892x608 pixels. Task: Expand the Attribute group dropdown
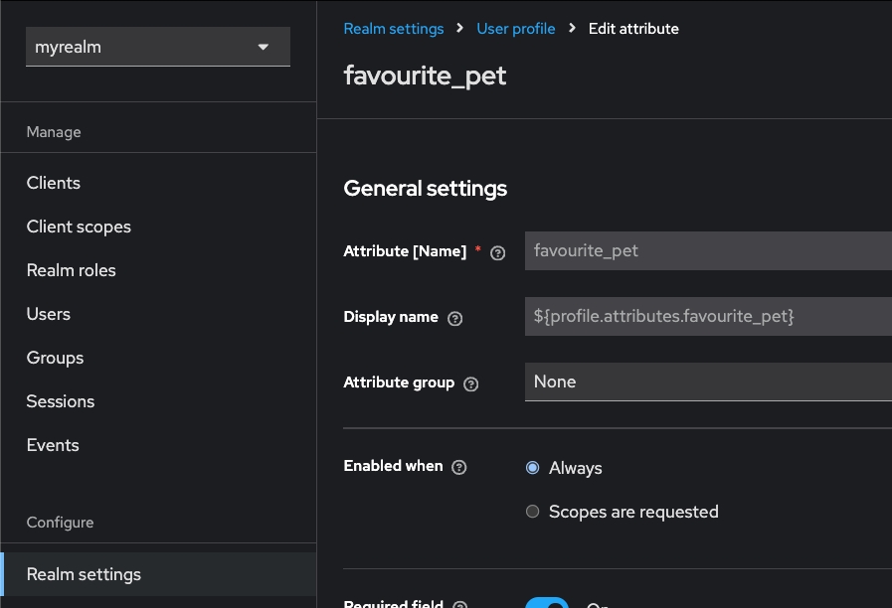click(707, 381)
